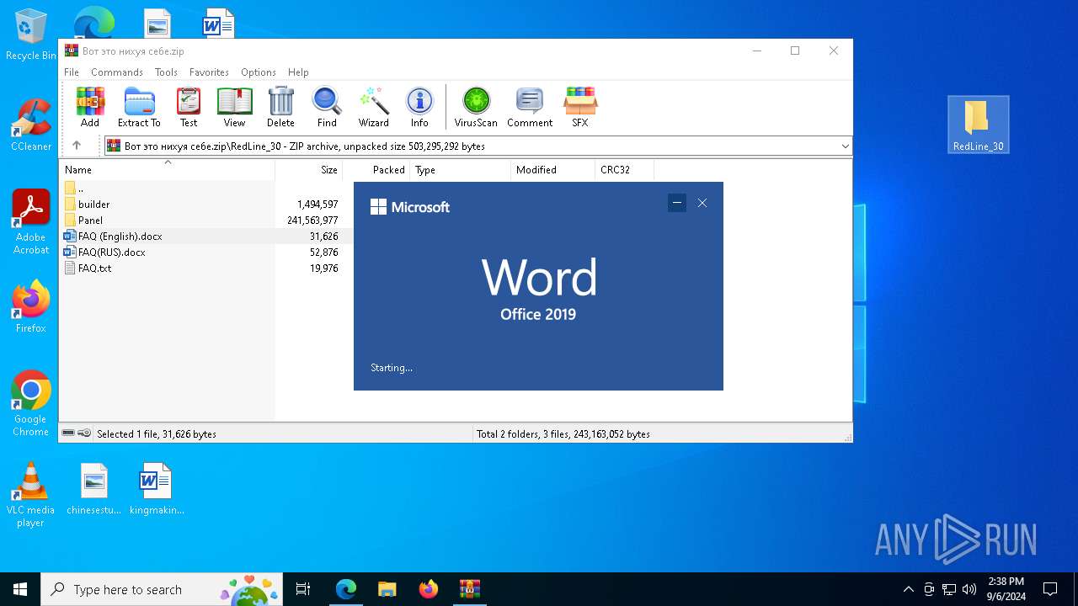1078x606 pixels.
Task: Click the drive icon in status bar
Action: click(x=68, y=433)
